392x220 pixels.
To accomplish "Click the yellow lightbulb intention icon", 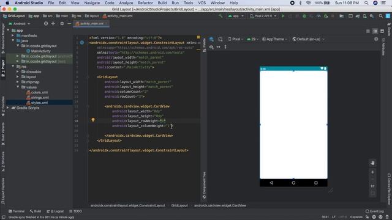I will (93, 120).
